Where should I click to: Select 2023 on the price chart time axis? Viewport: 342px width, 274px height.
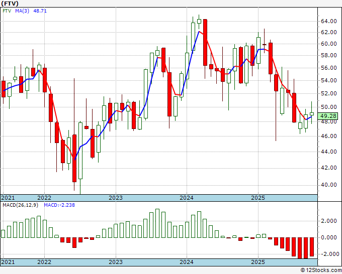tap(116, 198)
